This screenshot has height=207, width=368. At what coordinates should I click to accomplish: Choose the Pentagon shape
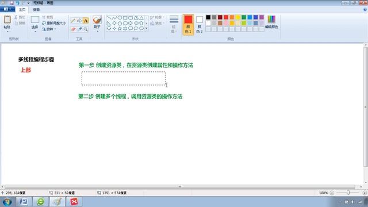click(x=120, y=23)
